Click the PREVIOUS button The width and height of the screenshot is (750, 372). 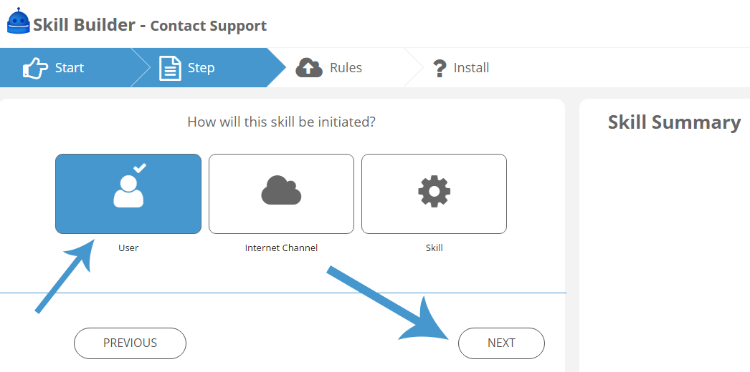[x=130, y=343]
